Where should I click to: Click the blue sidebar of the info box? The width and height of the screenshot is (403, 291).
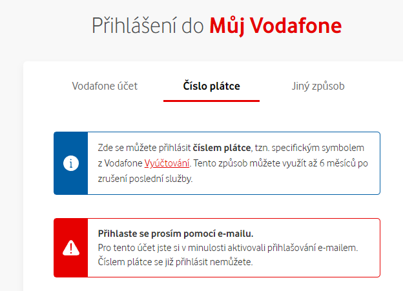click(71, 163)
